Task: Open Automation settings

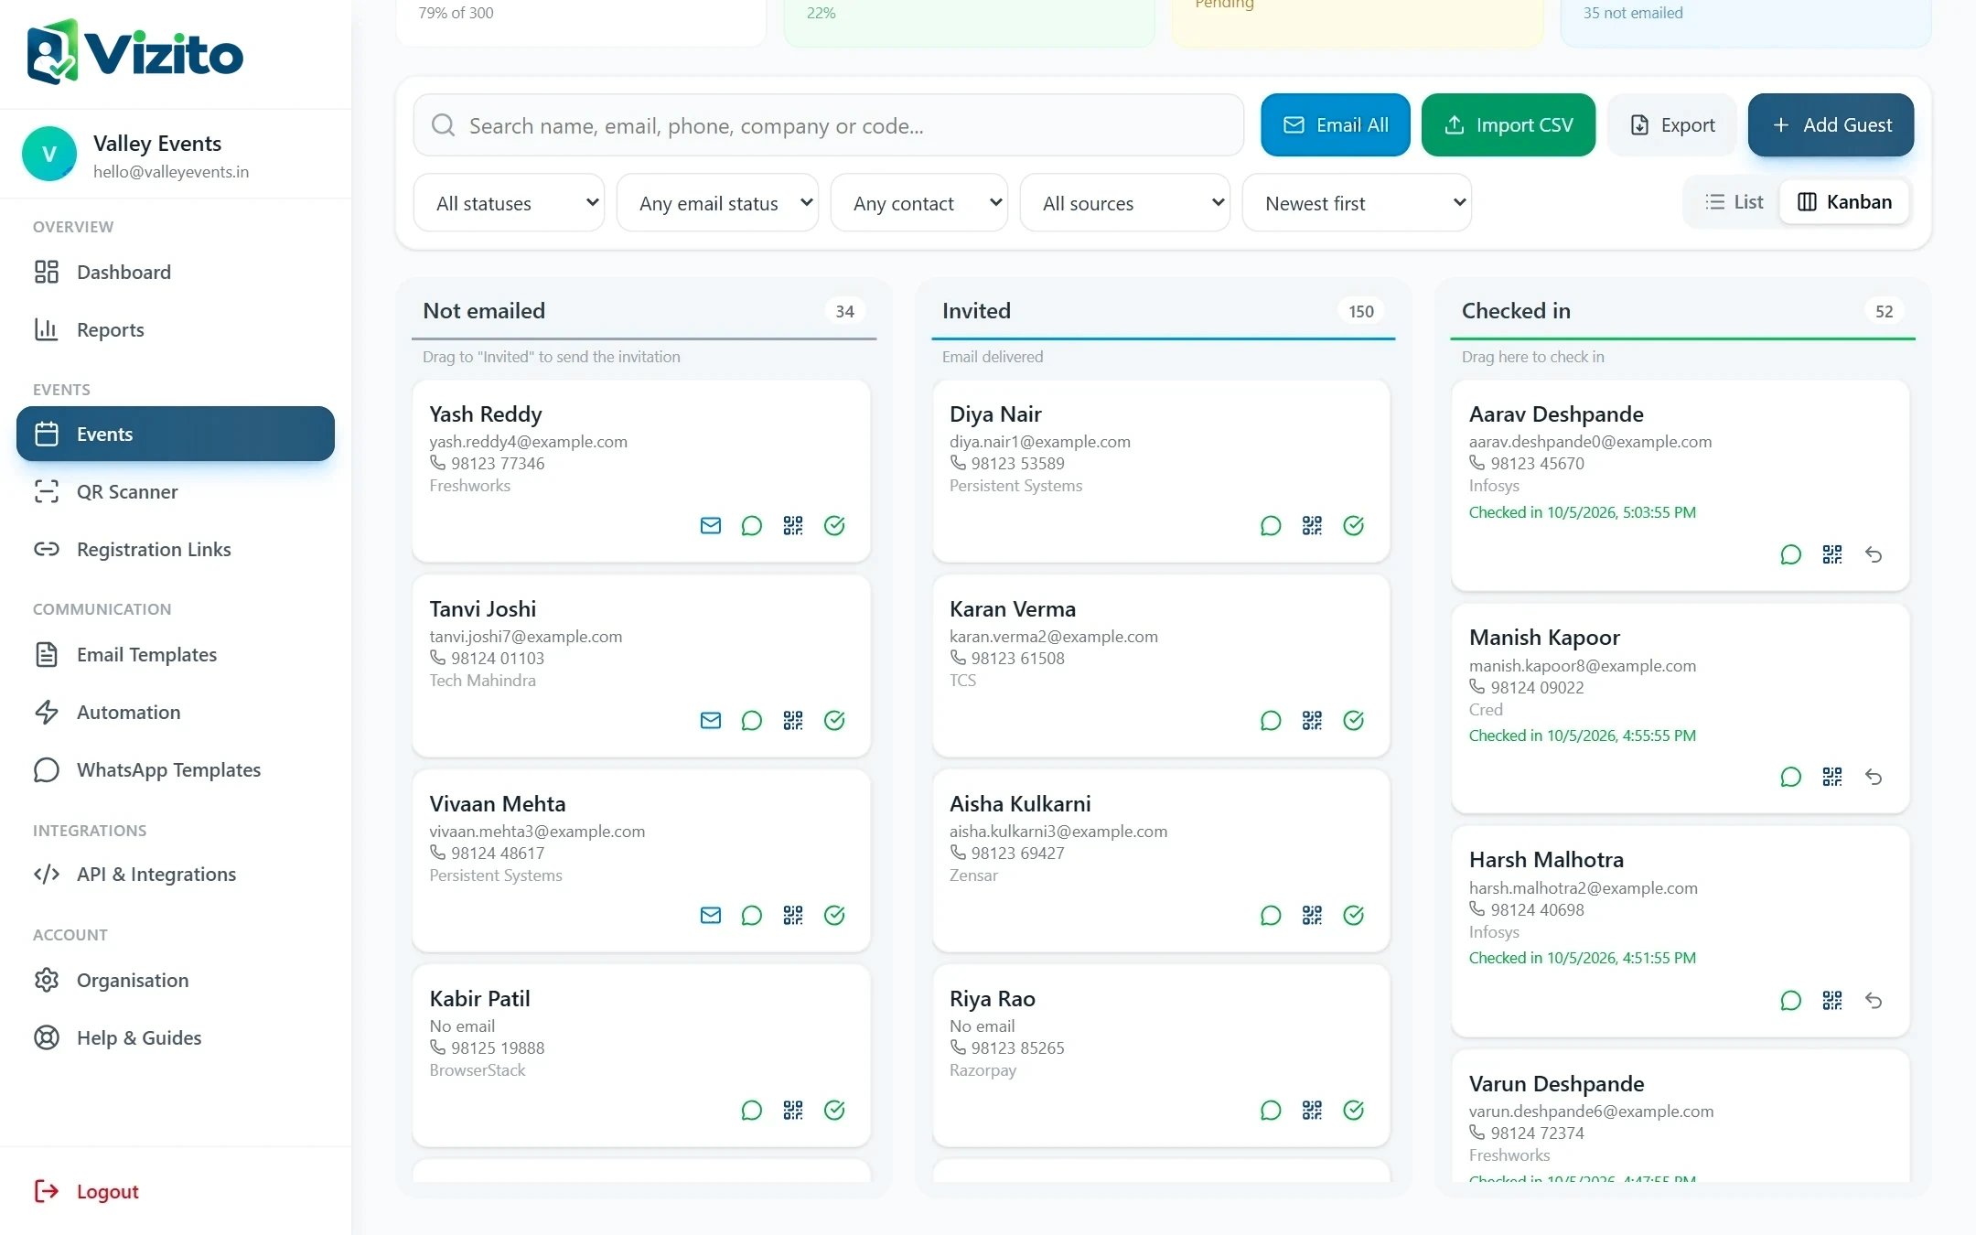Action: point(176,712)
